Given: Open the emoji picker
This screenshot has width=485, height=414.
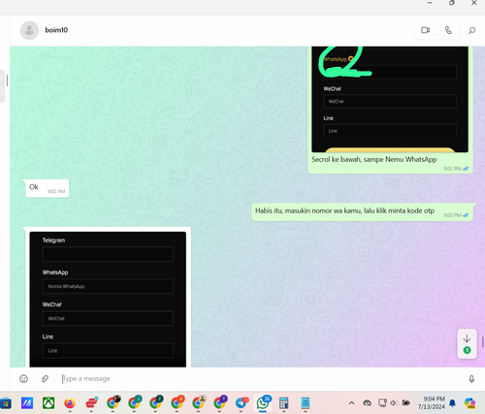Looking at the screenshot, I should pos(23,379).
